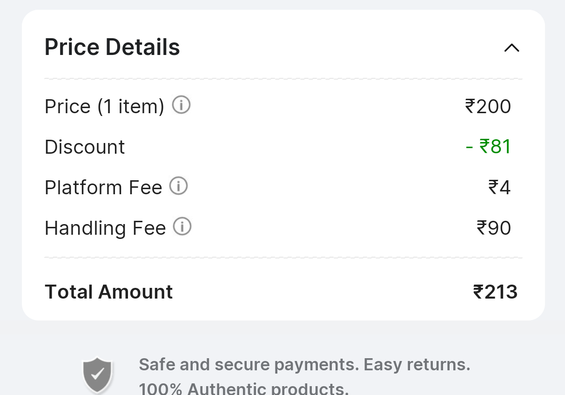Select the ₹90 handling fee amount
This screenshot has width=565, height=395.
point(494,228)
